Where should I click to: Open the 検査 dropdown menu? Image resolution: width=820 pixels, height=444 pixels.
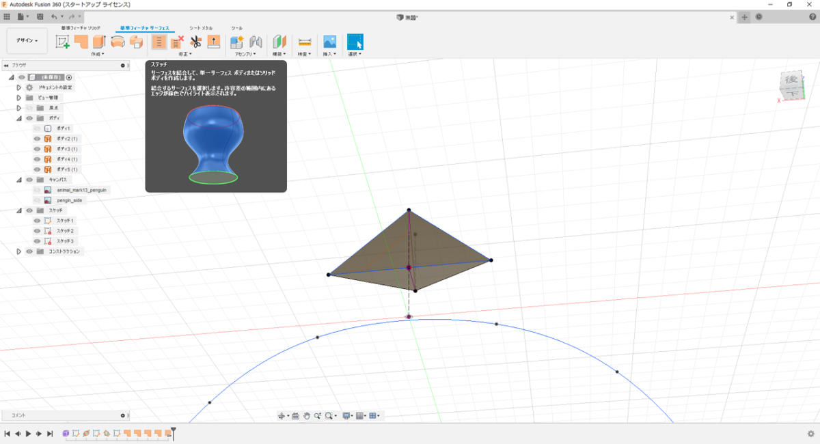point(305,54)
